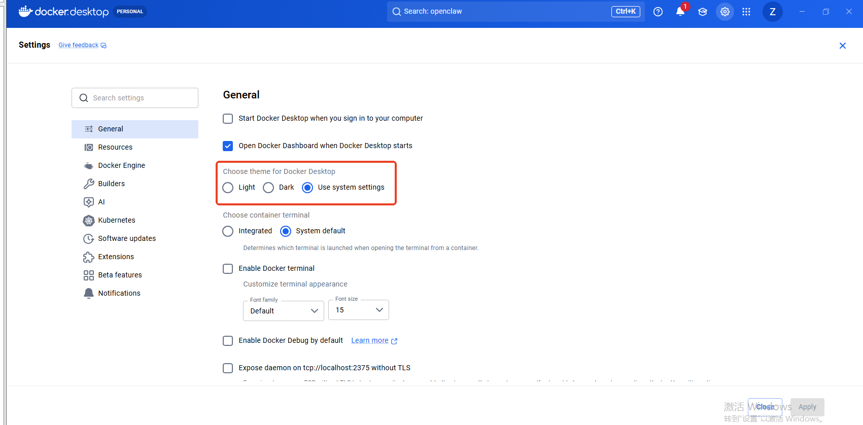Click the feedback chat icon beside Give feedback
The height and width of the screenshot is (425, 863).
tap(103, 46)
